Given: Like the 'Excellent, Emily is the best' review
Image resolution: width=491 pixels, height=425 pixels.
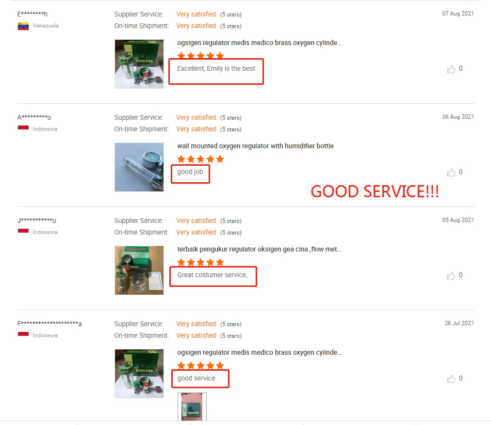Looking at the screenshot, I should tap(451, 69).
